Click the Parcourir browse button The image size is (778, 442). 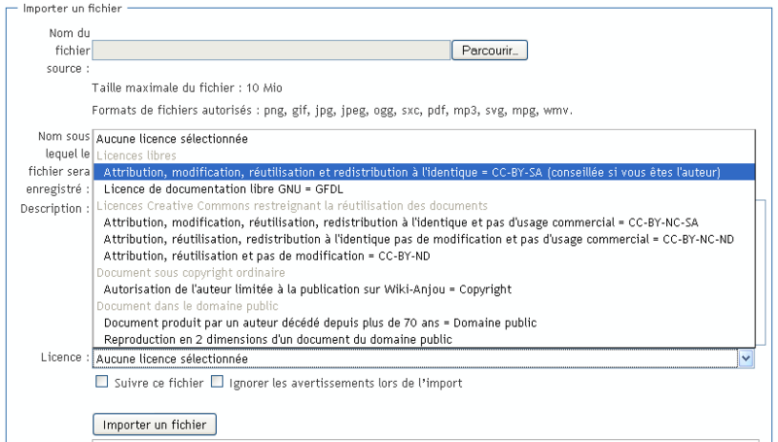[489, 50]
